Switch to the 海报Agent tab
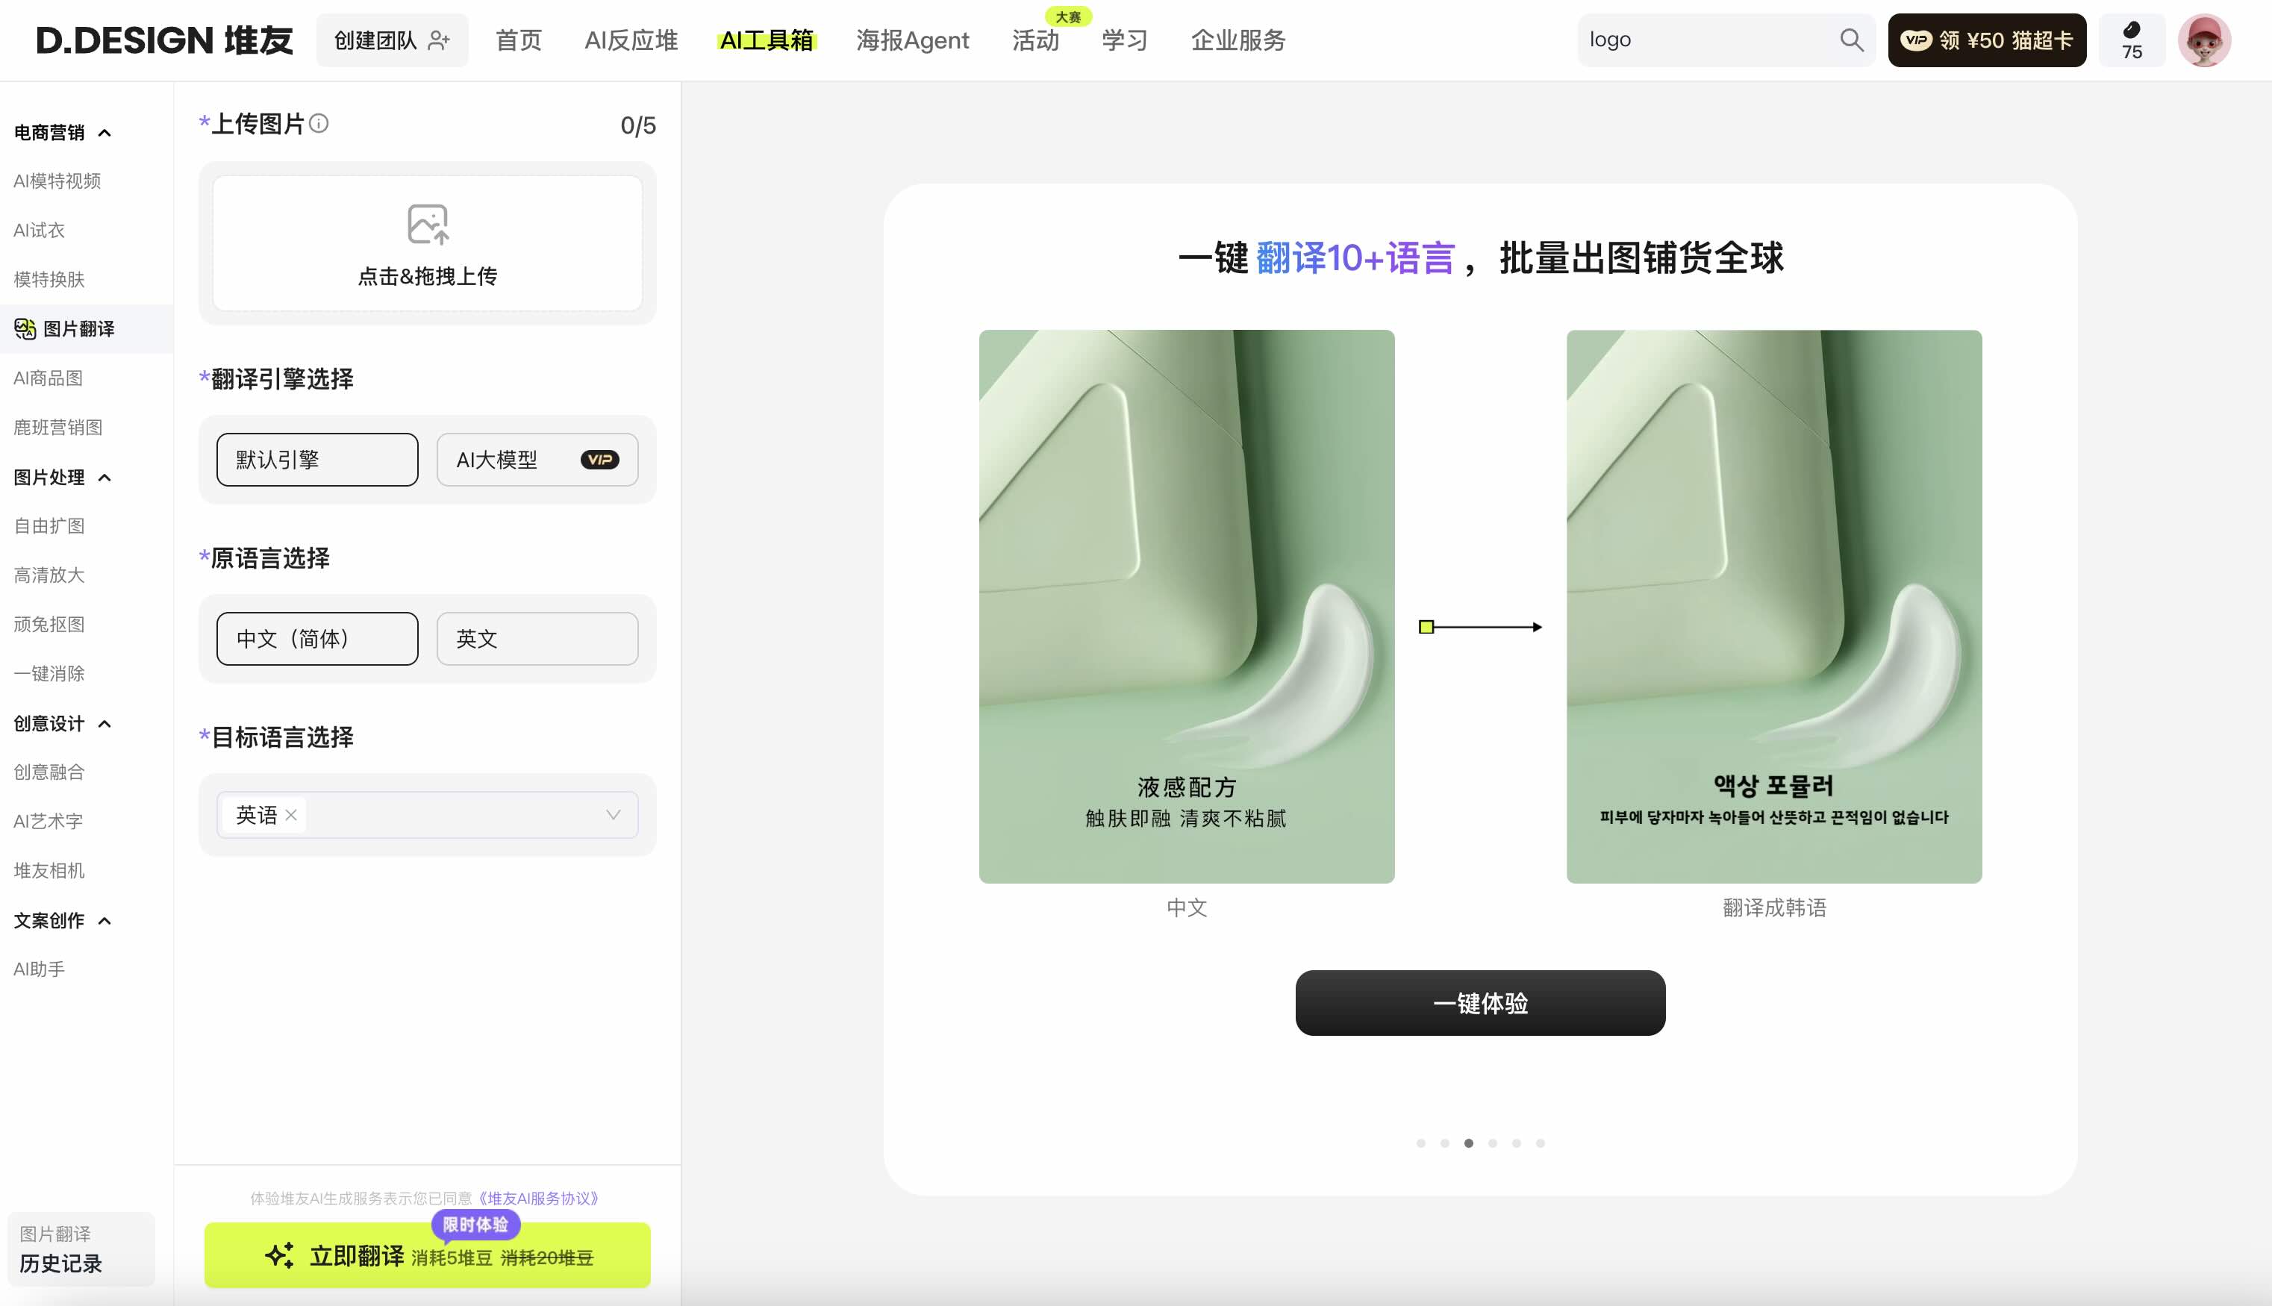2272x1306 pixels. coord(912,40)
